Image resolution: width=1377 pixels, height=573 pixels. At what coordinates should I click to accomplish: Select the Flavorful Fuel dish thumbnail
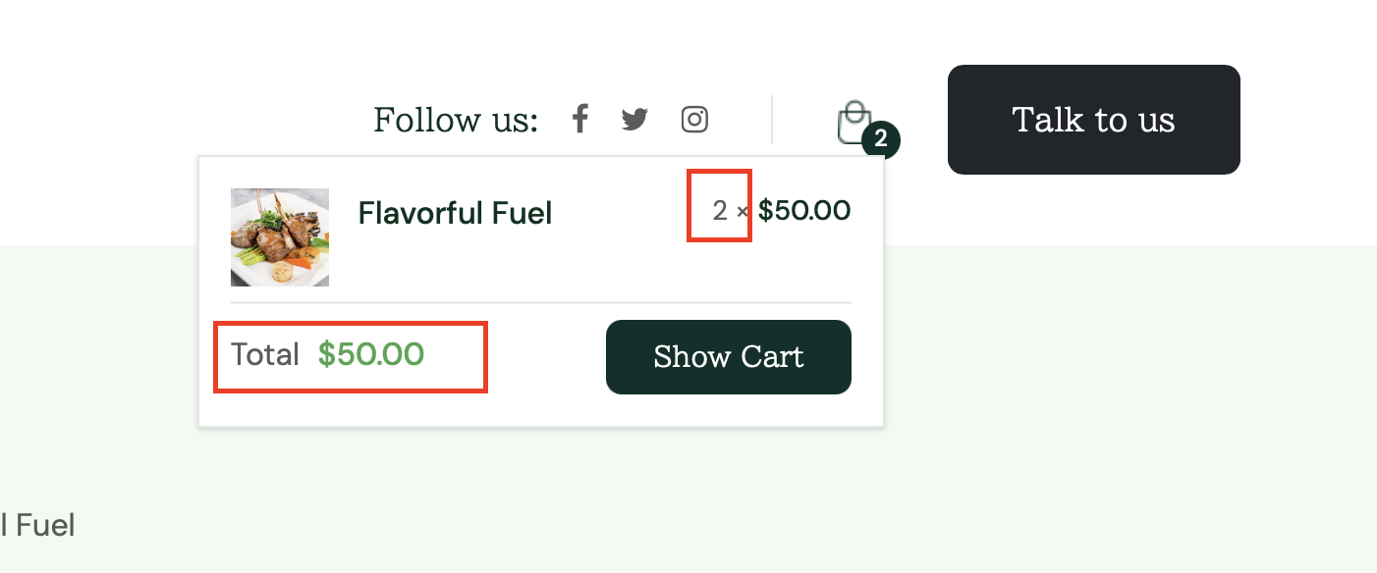click(280, 237)
